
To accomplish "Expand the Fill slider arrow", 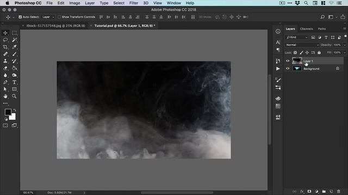I will point(345,53).
